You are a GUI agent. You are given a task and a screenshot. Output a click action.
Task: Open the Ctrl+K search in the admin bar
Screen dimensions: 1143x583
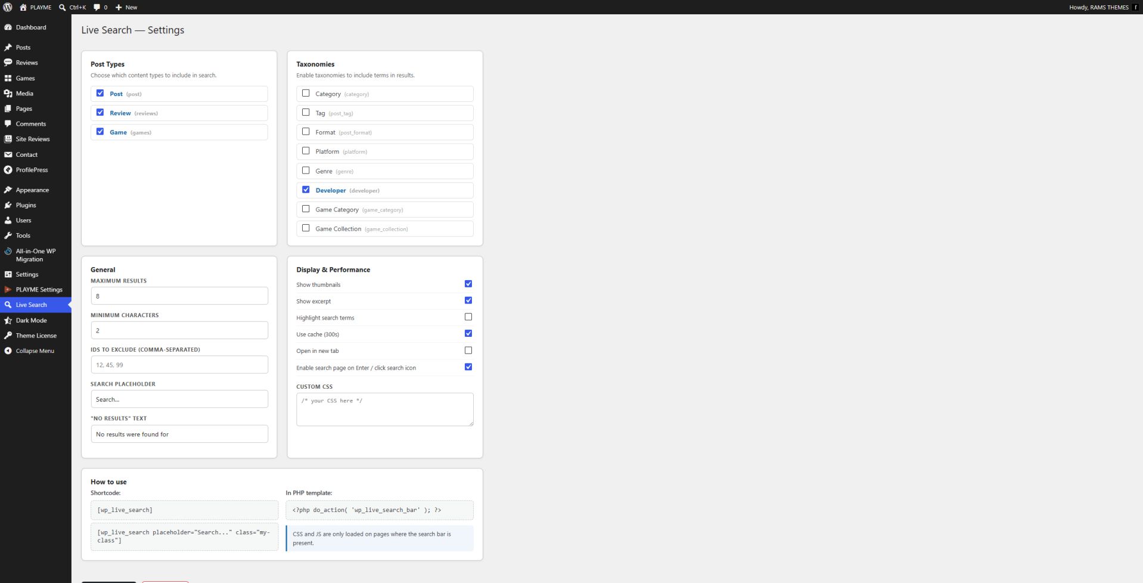pyautogui.click(x=72, y=7)
